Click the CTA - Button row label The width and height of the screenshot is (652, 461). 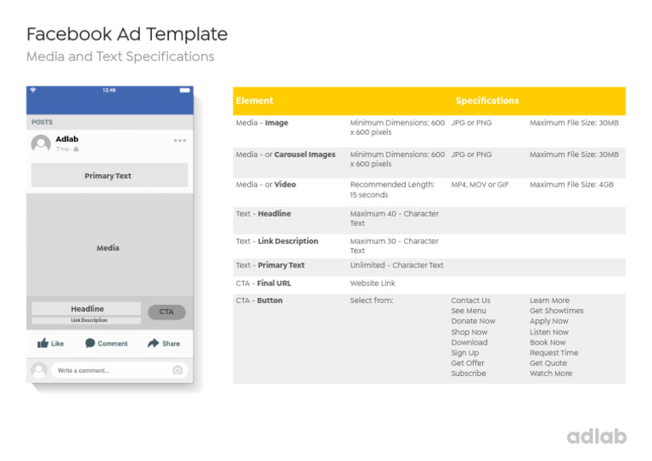point(259,301)
